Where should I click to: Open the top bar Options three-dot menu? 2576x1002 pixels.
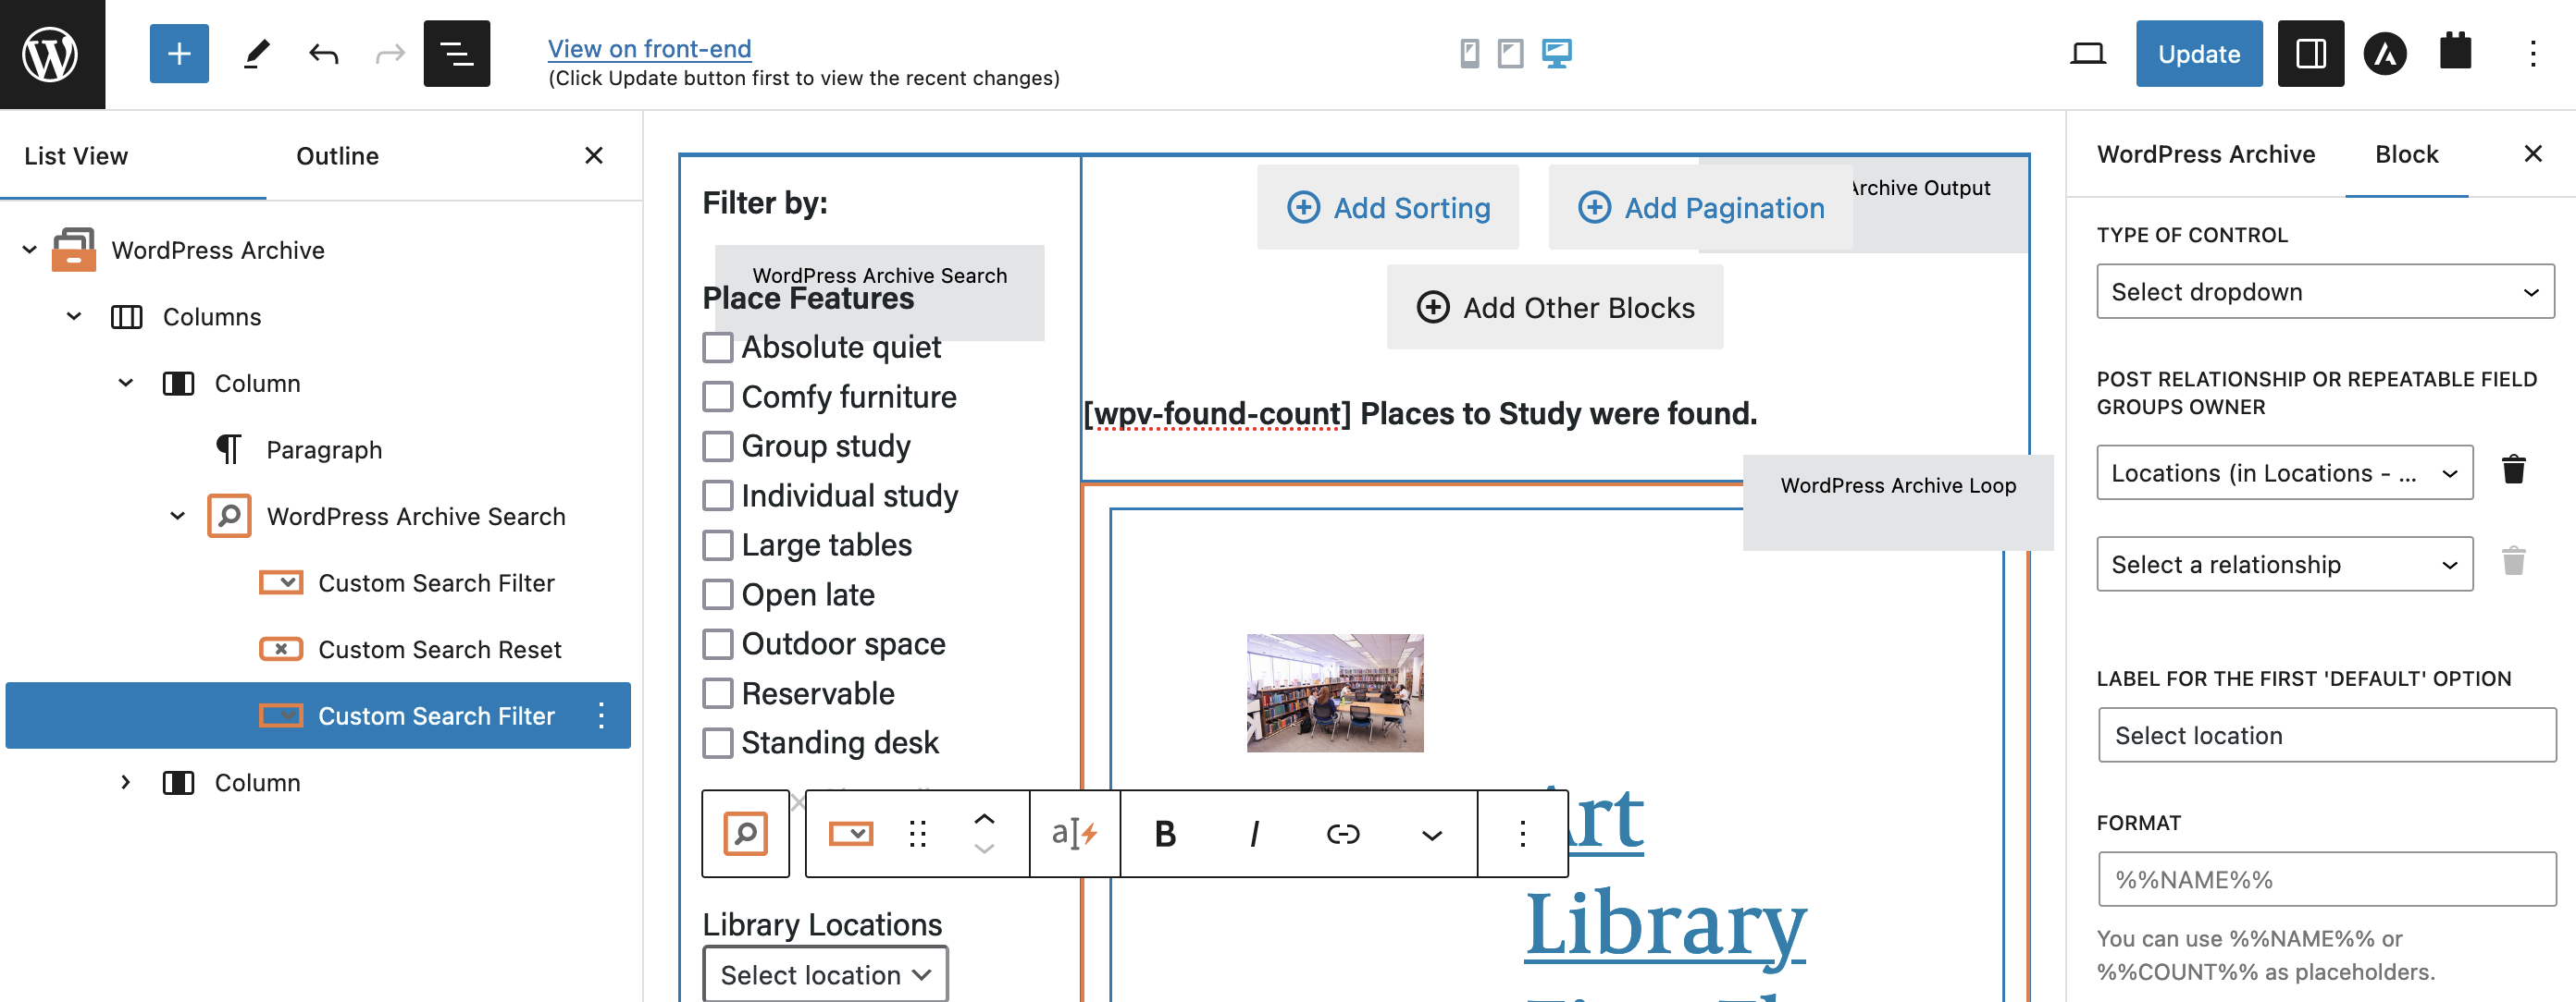pyautogui.click(x=2532, y=54)
